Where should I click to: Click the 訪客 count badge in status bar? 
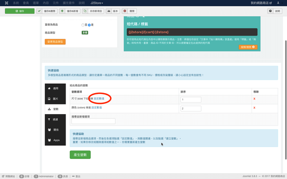click(x=22, y=176)
